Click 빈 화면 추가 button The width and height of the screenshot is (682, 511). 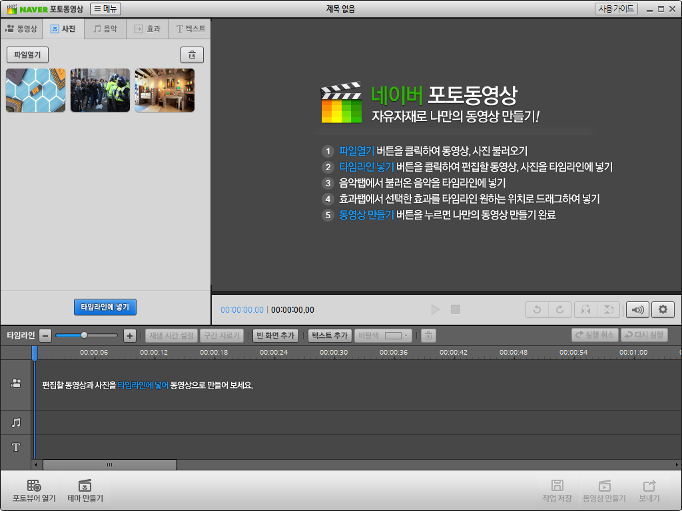[x=276, y=335]
